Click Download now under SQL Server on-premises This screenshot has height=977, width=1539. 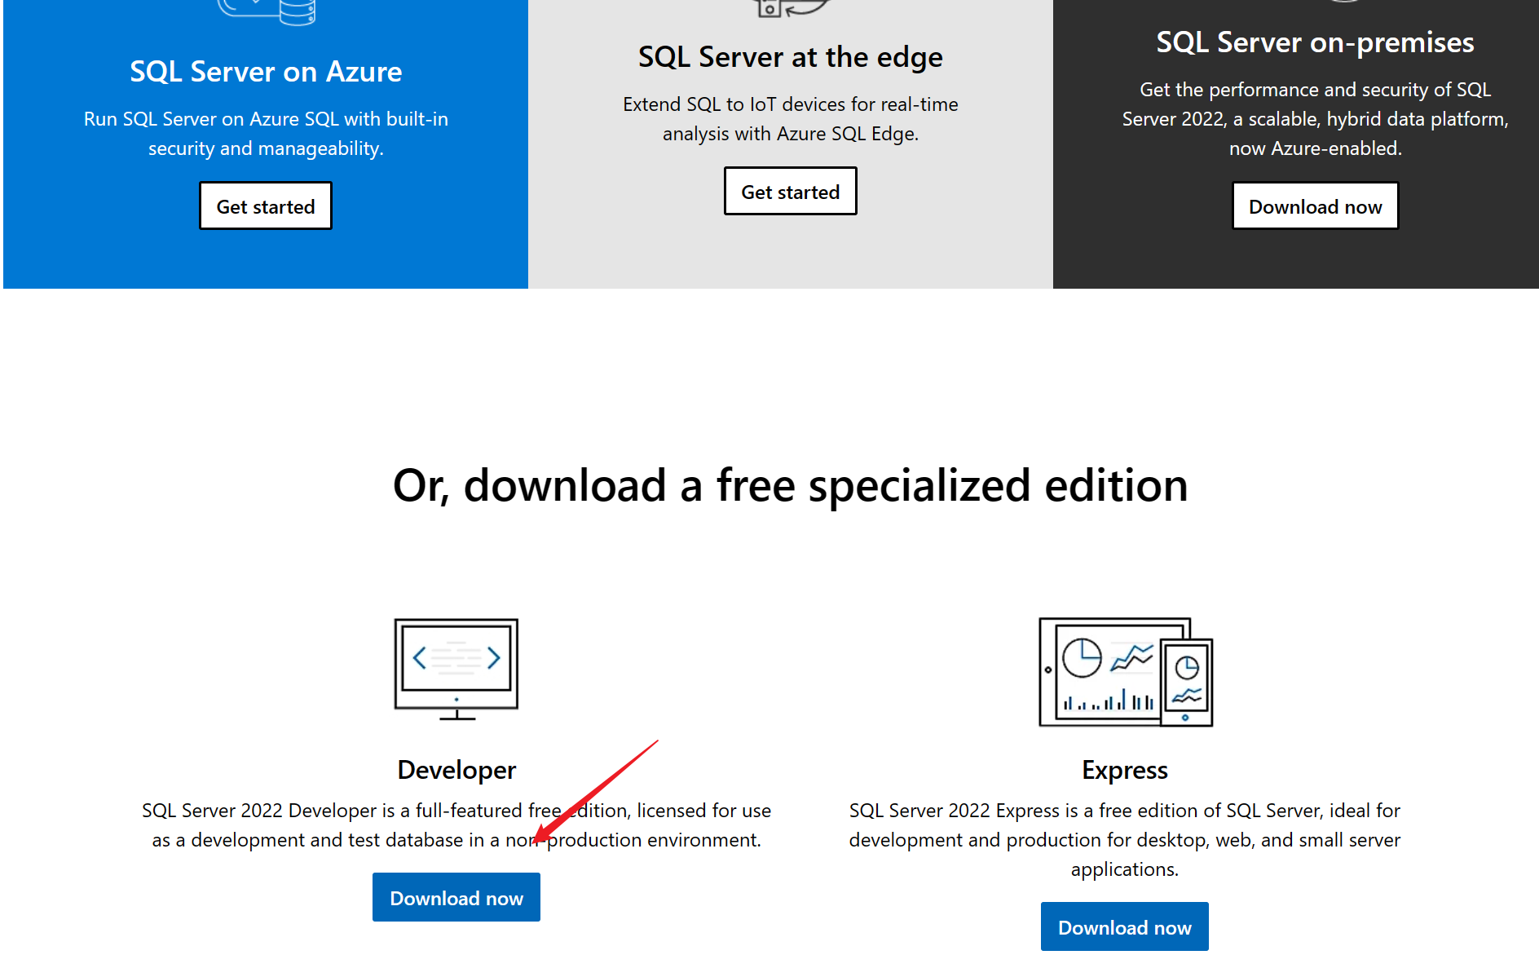tap(1316, 206)
